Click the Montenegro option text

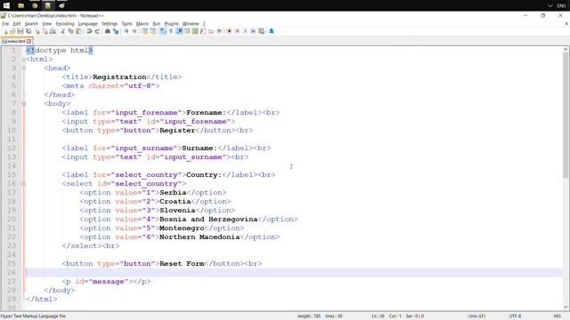[182, 228]
